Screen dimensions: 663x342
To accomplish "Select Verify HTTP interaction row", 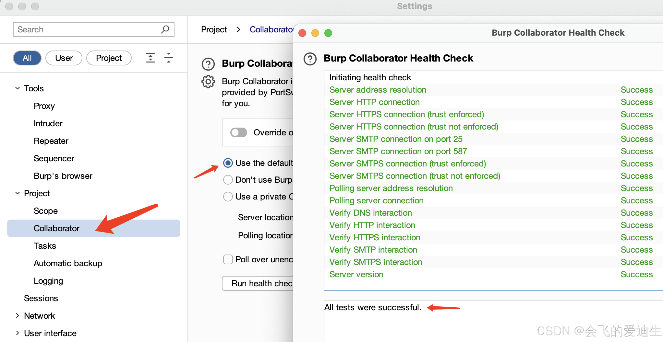I will (493, 225).
